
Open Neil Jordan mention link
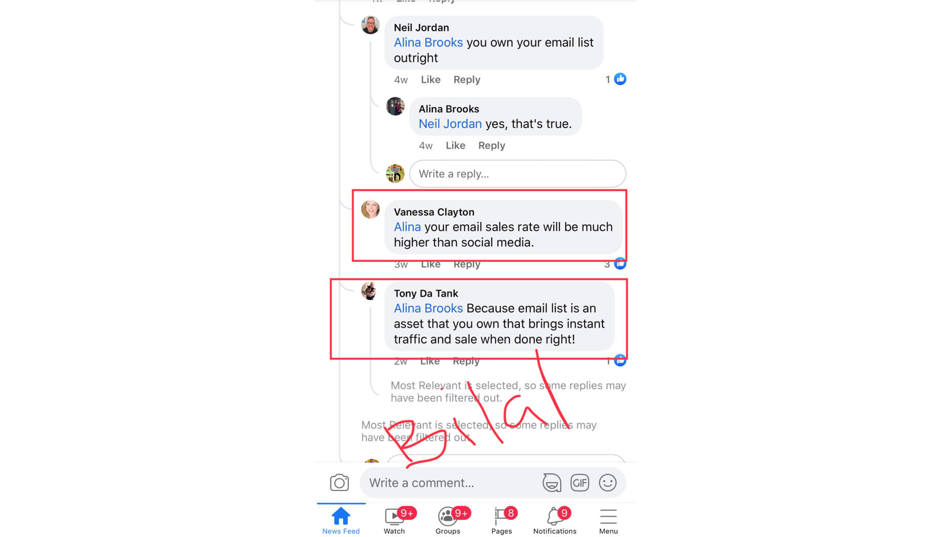(450, 124)
